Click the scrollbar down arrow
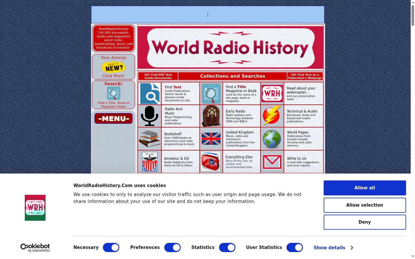 coord(413,256)
